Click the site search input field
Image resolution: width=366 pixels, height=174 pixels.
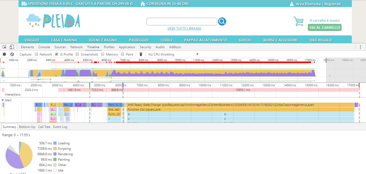182,22
